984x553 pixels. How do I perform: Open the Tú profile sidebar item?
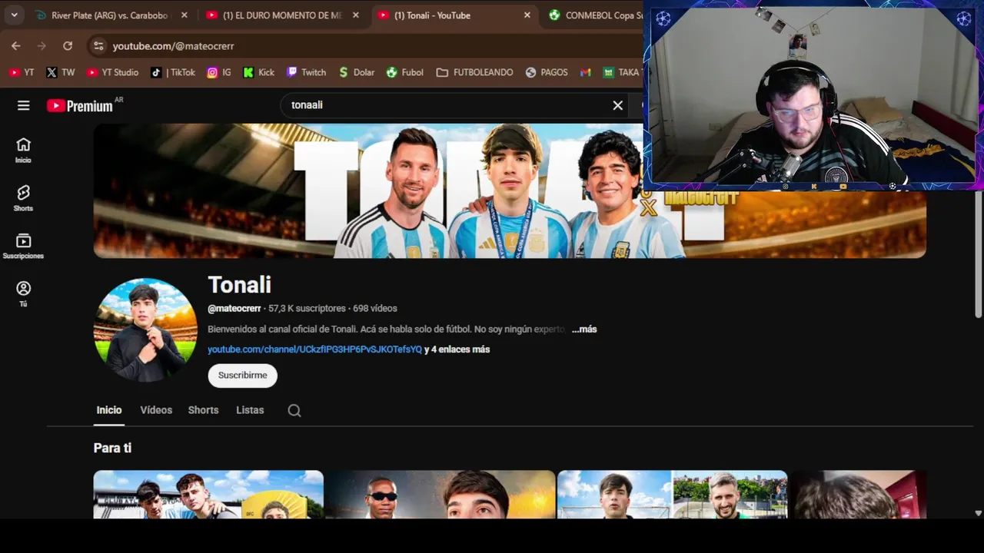click(23, 293)
